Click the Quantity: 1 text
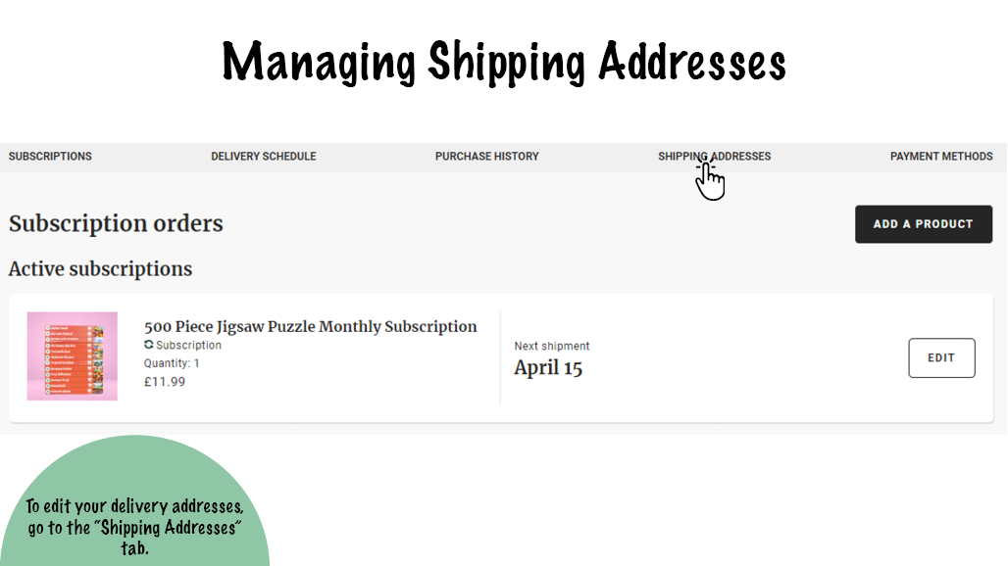Image resolution: width=1008 pixels, height=566 pixels. coord(172,363)
